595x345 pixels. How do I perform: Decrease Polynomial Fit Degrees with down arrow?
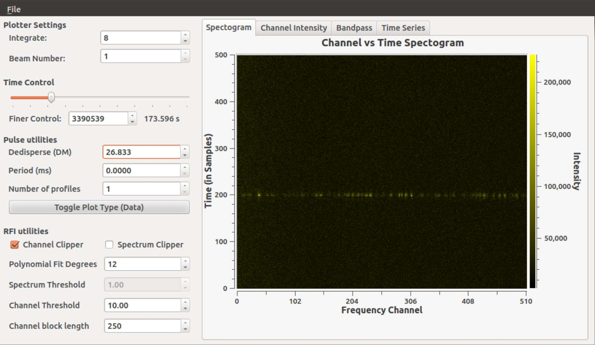coord(185,267)
